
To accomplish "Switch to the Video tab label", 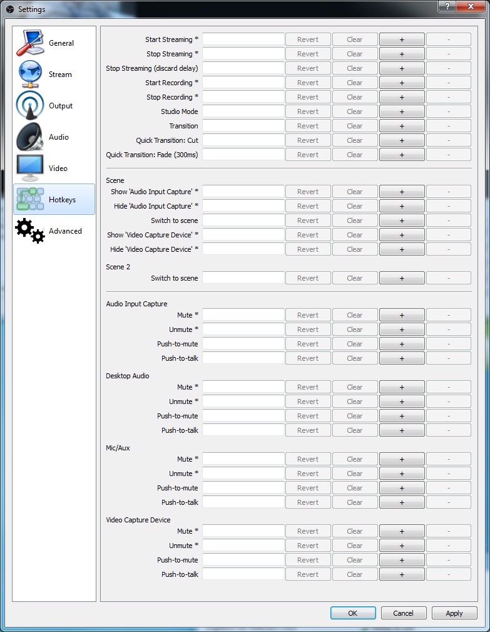I will (58, 168).
